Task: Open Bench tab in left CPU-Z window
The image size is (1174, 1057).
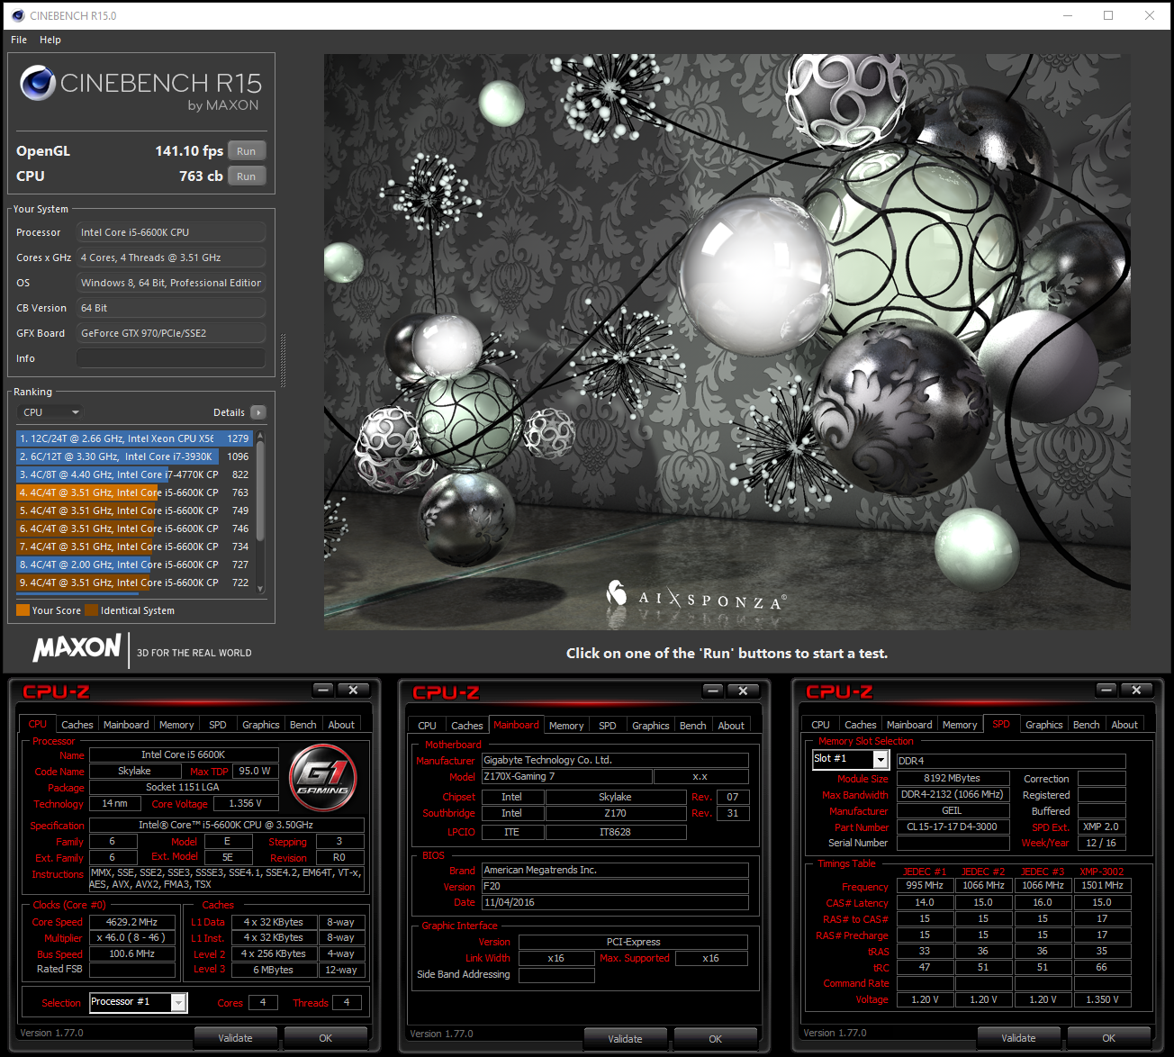Action: [x=303, y=725]
